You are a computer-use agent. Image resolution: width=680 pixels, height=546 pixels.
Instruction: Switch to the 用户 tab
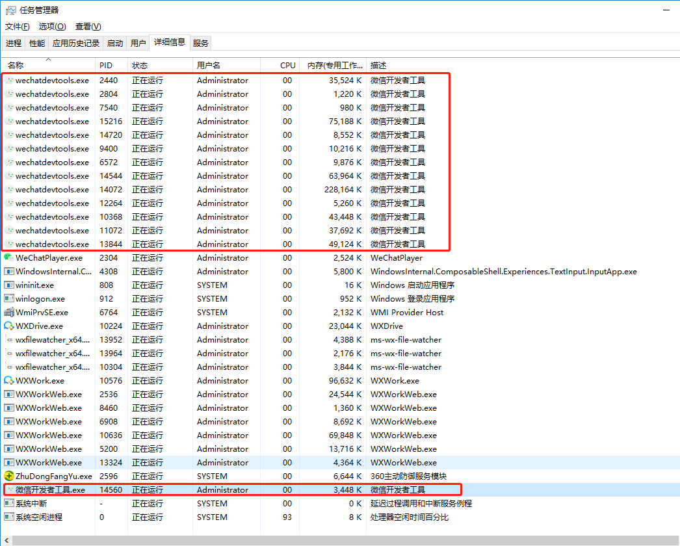[138, 44]
